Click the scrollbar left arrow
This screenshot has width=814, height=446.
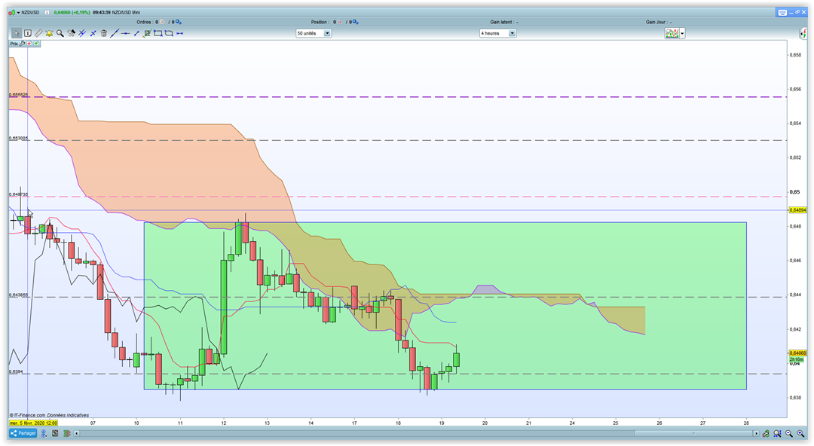tap(76, 433)
